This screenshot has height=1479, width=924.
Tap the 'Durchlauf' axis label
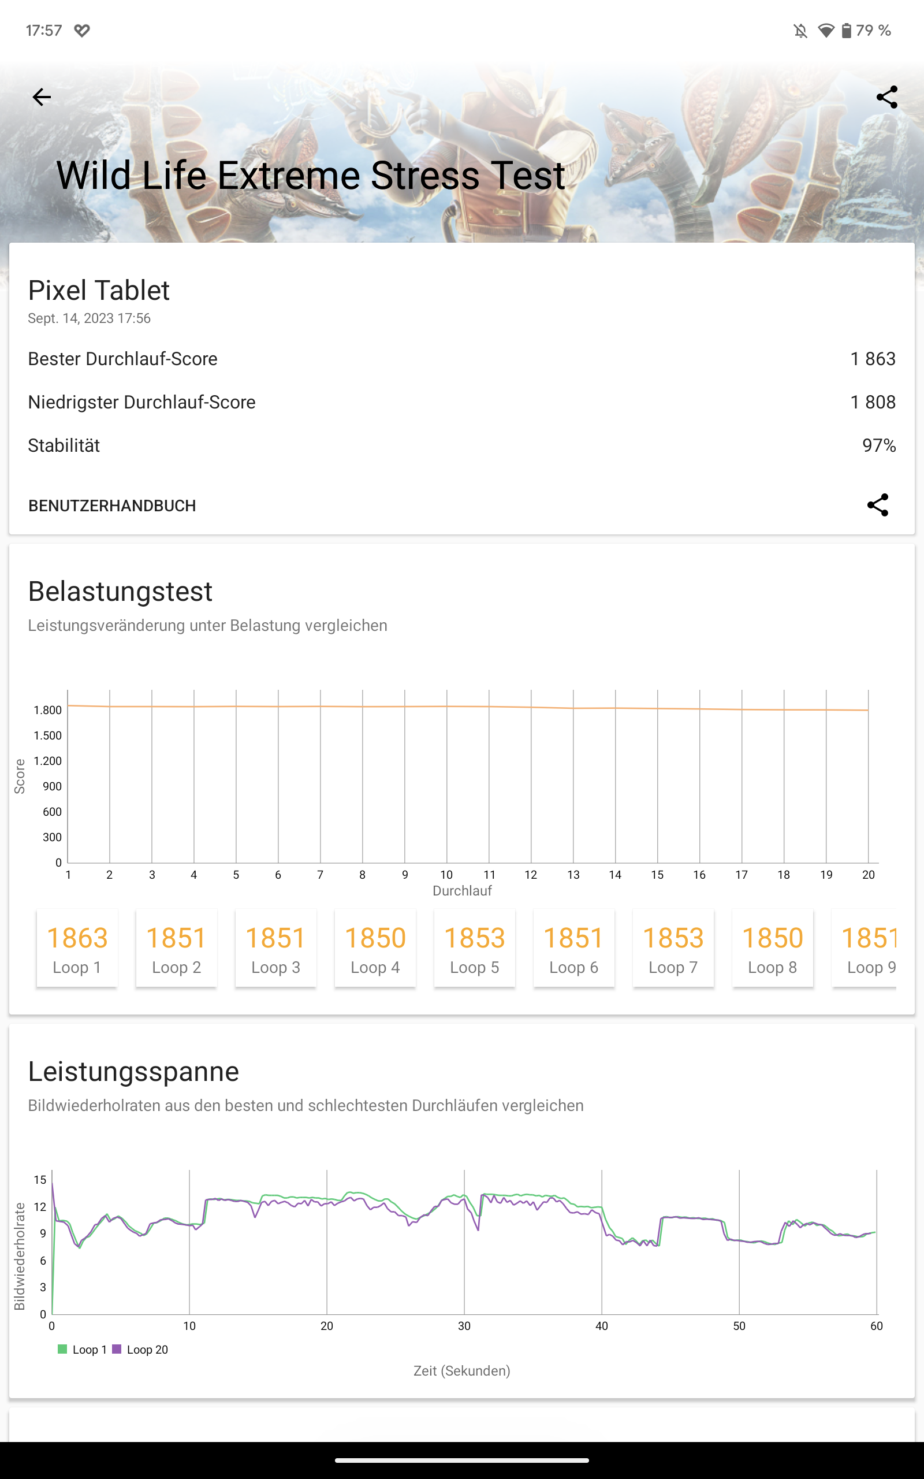click(x=462, y=890)
